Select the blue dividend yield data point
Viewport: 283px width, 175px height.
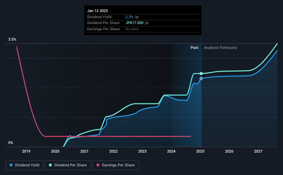pos(201,79)
